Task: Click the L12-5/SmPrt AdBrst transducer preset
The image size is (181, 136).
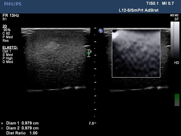Action: click(x=138, y=10)
